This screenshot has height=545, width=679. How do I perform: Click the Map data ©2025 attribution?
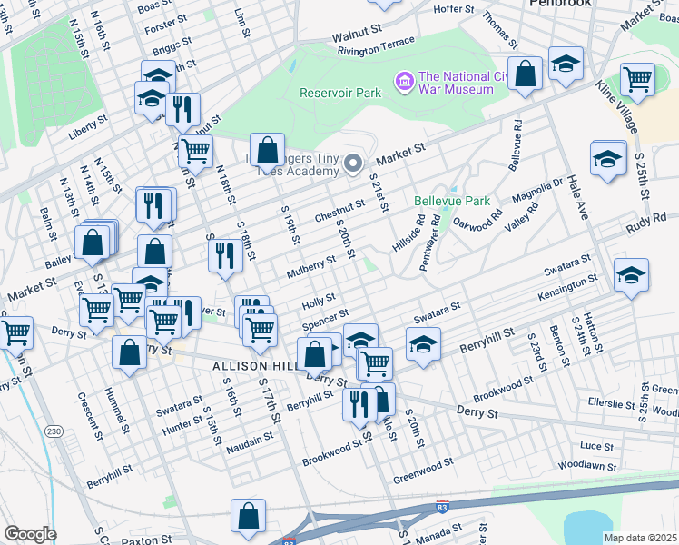pos(641,538)
